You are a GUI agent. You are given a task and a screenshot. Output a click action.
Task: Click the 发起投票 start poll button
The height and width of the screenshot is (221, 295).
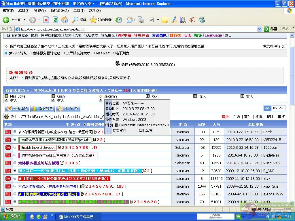43,108
